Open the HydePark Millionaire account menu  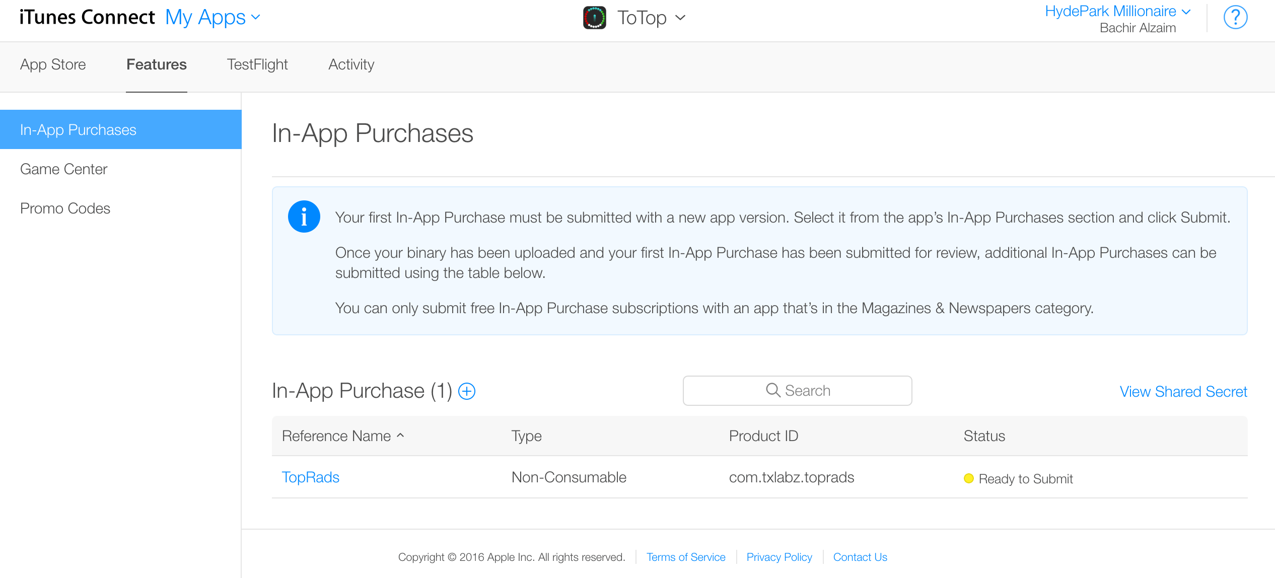(x=1118, y=11)
